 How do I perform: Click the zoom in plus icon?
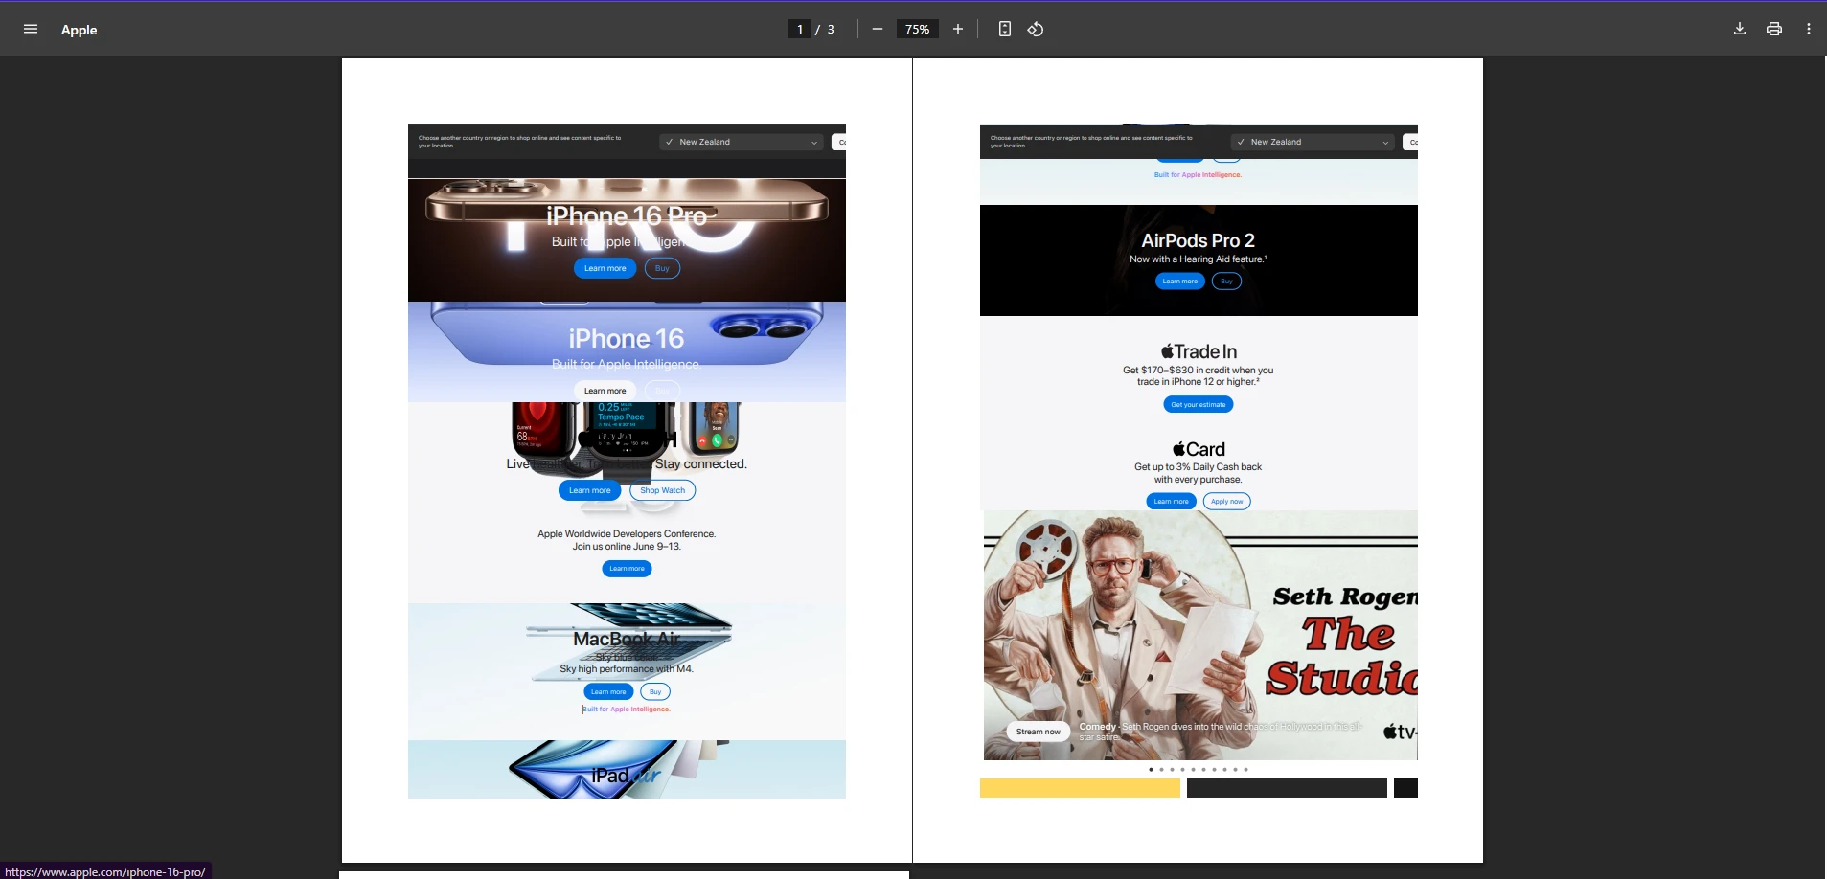click(x=957, y=30)
